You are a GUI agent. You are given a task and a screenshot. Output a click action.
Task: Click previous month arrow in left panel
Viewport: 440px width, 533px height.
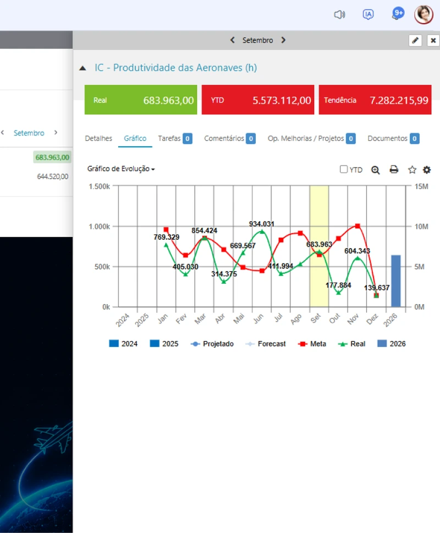tap(3, 133)
